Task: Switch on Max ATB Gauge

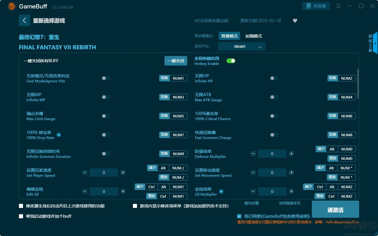Action: pos(274,97)
